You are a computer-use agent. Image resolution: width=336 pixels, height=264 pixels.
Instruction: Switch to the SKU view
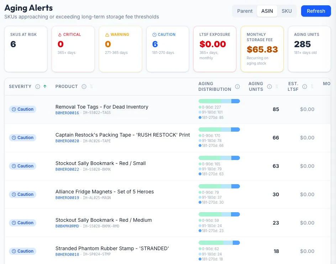point(287,11)
